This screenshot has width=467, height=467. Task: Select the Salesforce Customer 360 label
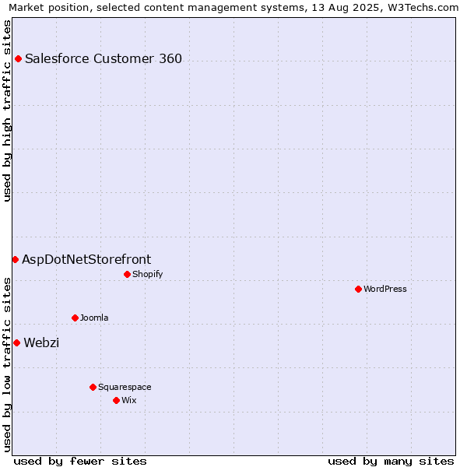click(104, 58)
